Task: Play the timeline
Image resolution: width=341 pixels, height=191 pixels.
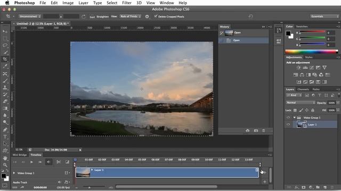Action: pyautogui.click(x=32, y=162)
